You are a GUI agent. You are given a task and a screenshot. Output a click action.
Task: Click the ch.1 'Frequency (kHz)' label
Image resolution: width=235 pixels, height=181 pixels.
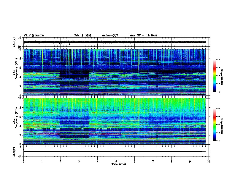(16, 69)
